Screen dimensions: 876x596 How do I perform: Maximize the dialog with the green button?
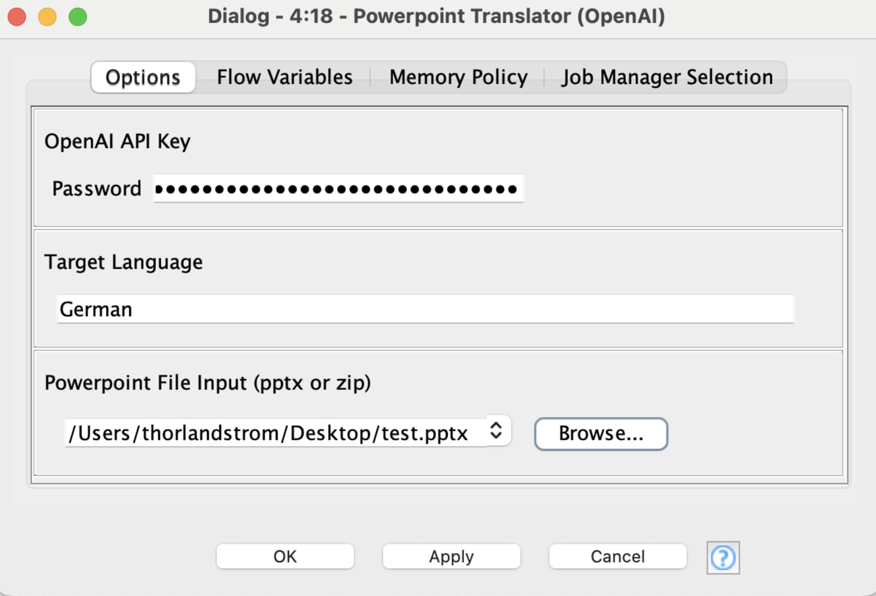[78, 17]
